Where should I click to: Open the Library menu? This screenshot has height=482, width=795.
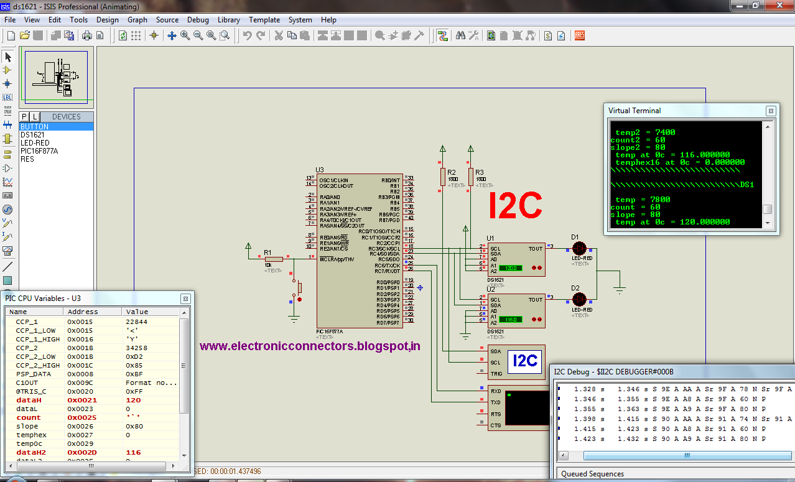point(228,19)
